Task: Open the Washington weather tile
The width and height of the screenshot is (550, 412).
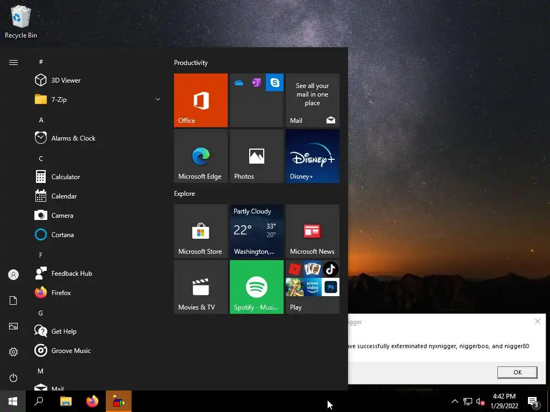Action: click(x=257, y=231)
